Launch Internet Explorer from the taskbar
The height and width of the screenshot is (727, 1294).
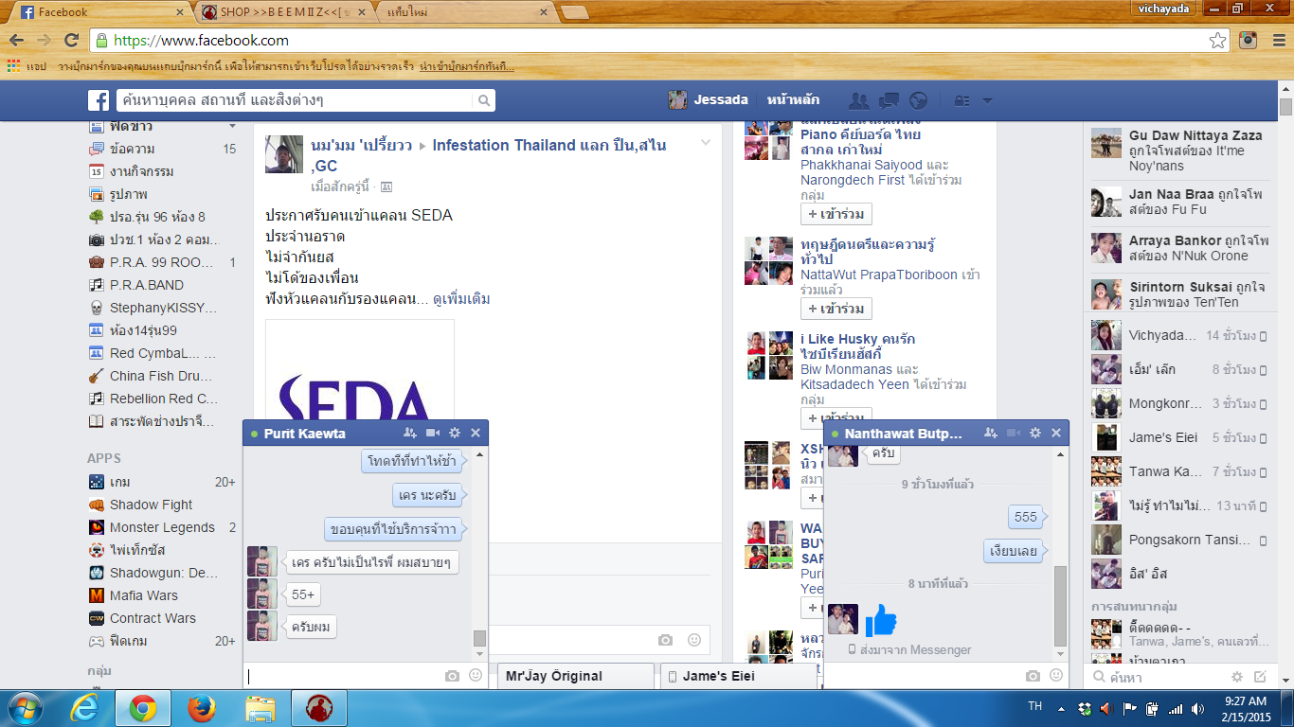86,708
